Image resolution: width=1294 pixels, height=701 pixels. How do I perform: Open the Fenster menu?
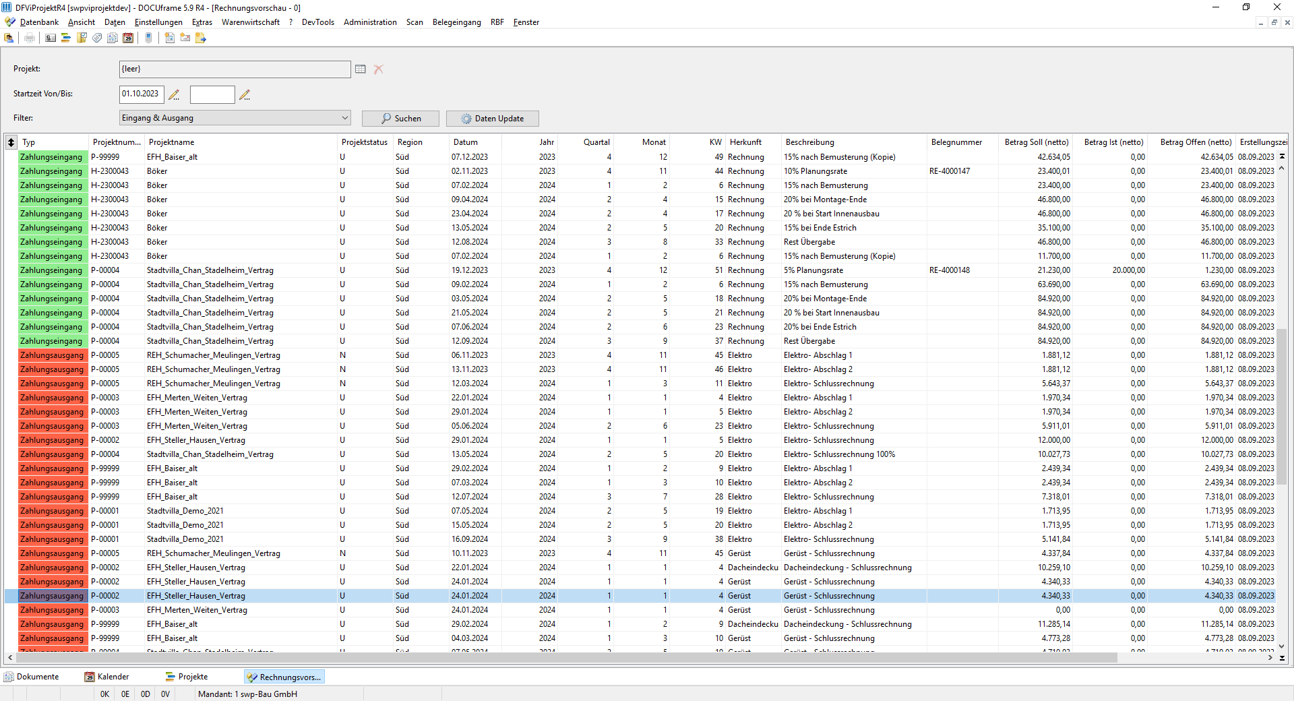point(526,22)
